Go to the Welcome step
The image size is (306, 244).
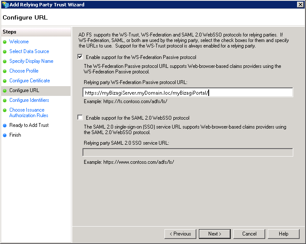click(19, 42)
